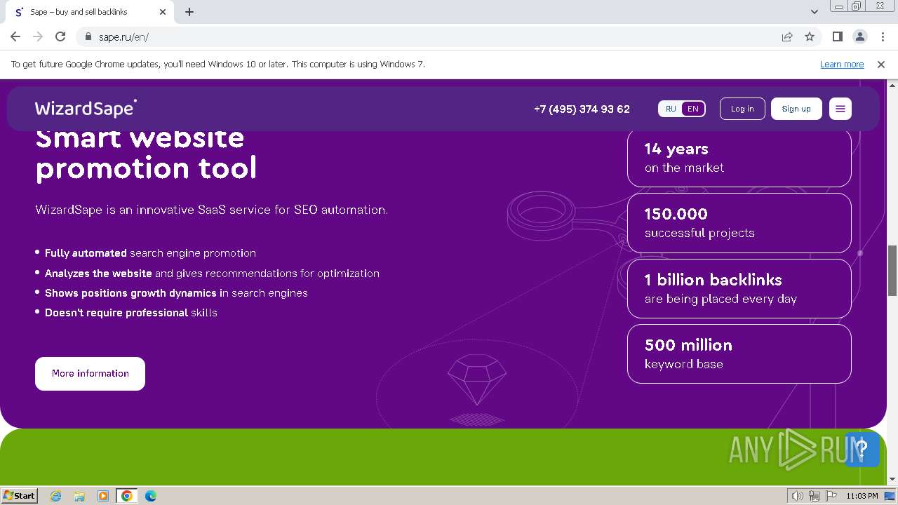Click the volume speaker tray icon
This screenshot has height=505, width=898.
[x=797, y=496]
